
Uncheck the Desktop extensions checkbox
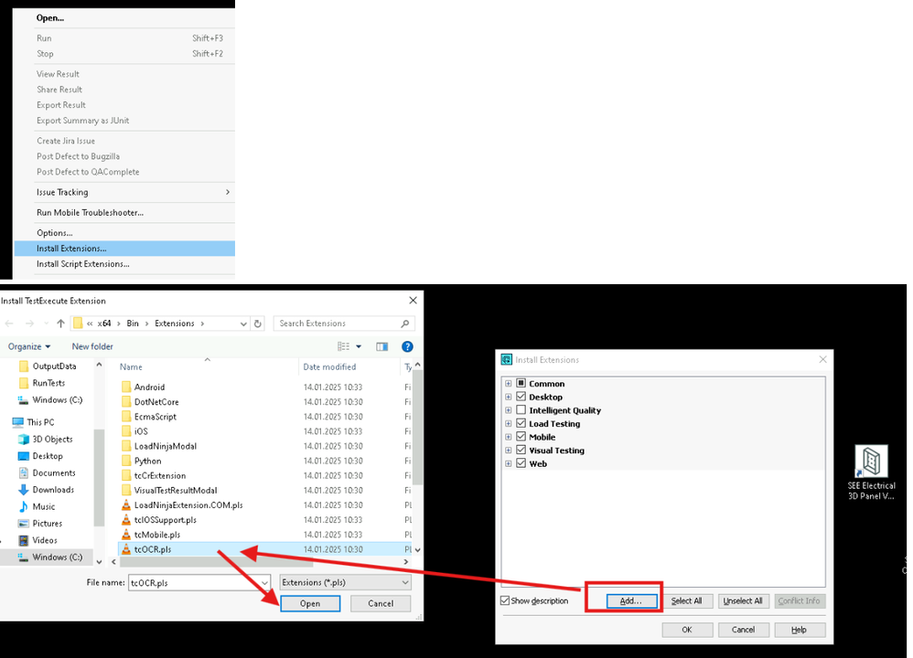point(521,397)
